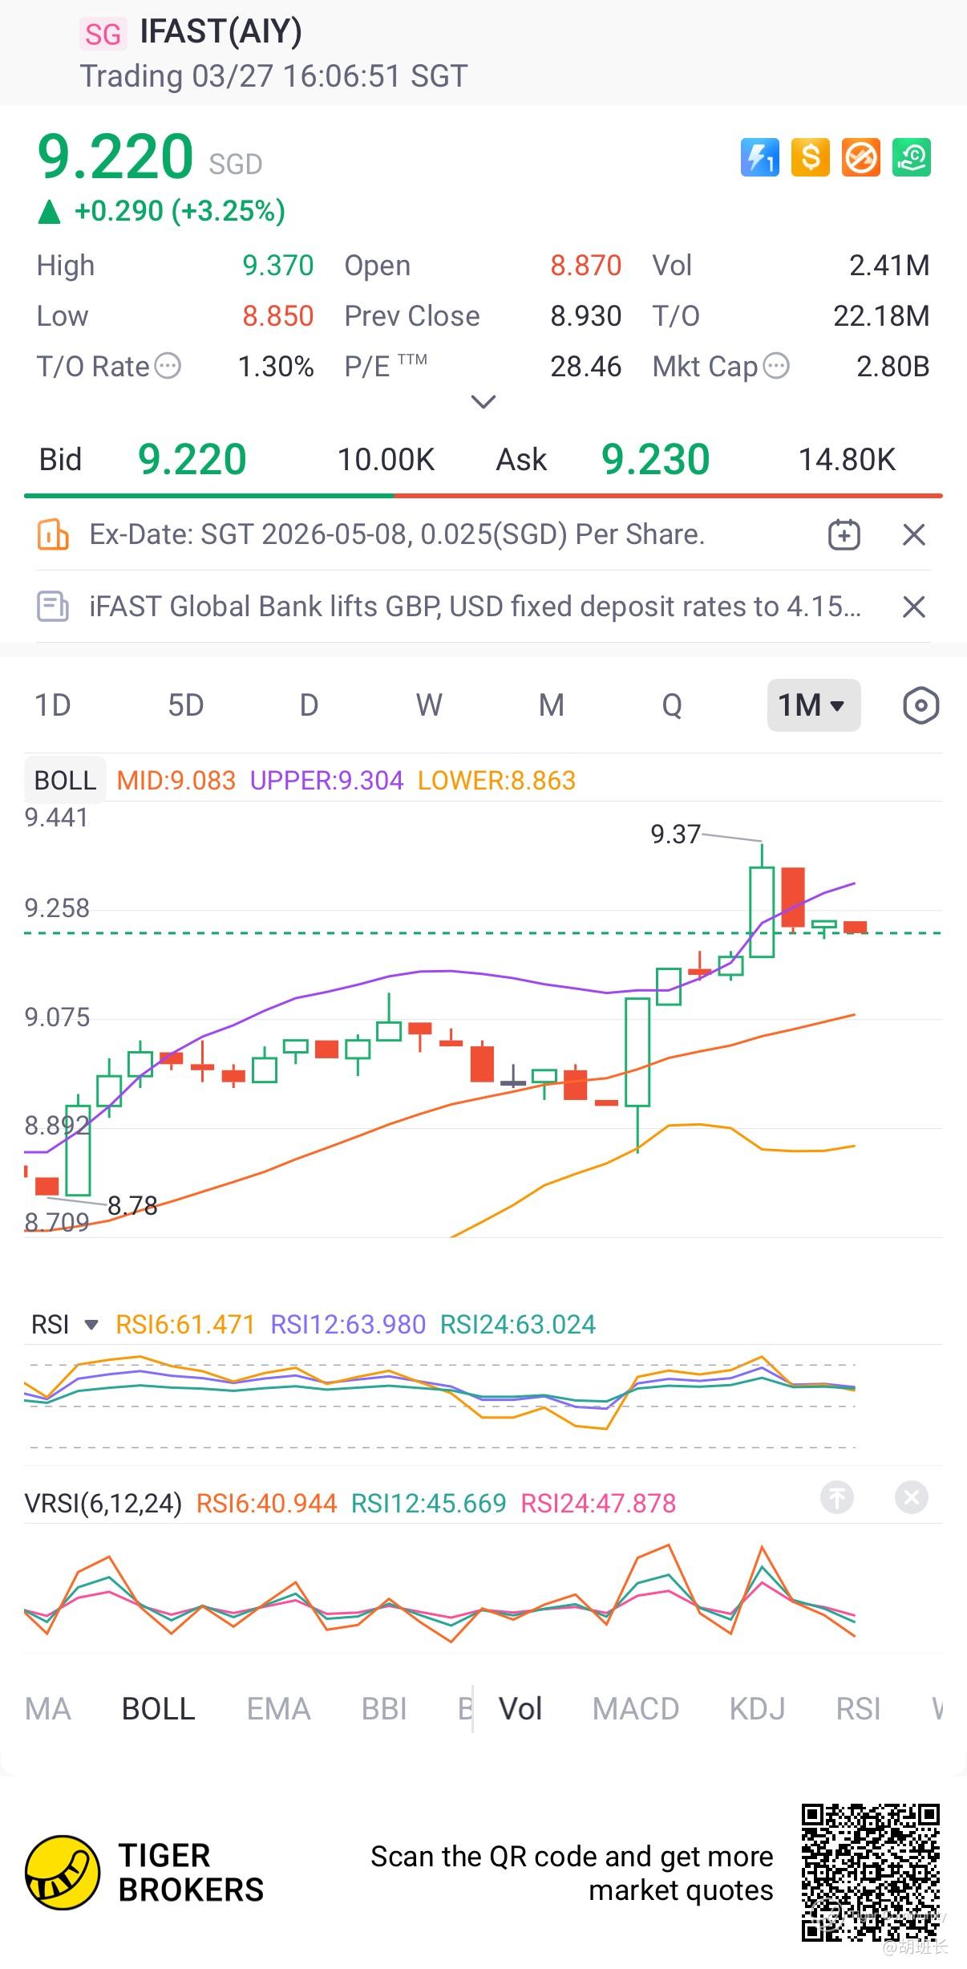Switch to the 1D chart tab
This screenshot has width=967, height=1969.
tap(53, 706)
